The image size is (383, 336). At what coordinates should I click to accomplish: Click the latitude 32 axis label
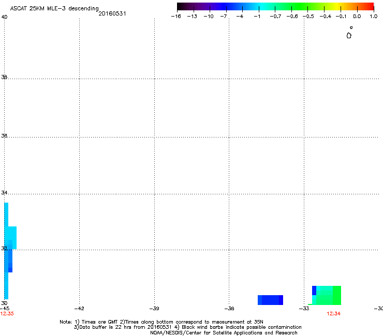click(4, 249)
